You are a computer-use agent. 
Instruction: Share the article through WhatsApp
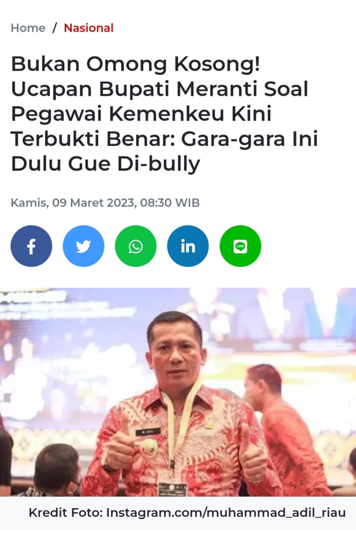(x=136, y=246)
